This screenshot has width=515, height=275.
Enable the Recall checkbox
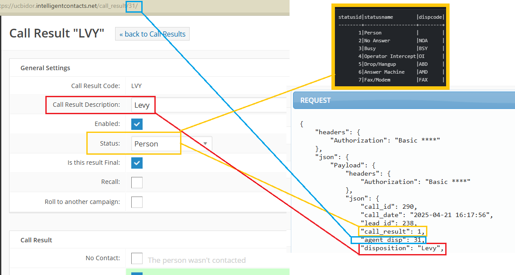click(x=137, y=182)
